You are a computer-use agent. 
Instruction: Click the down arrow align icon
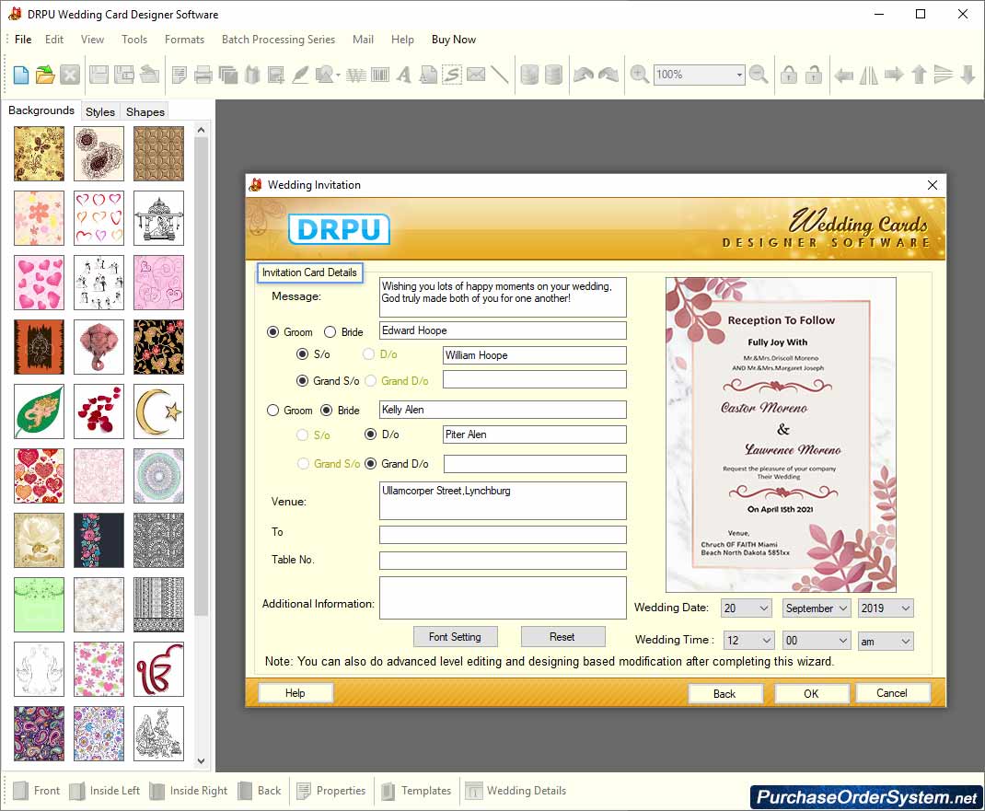coord(968,75)
